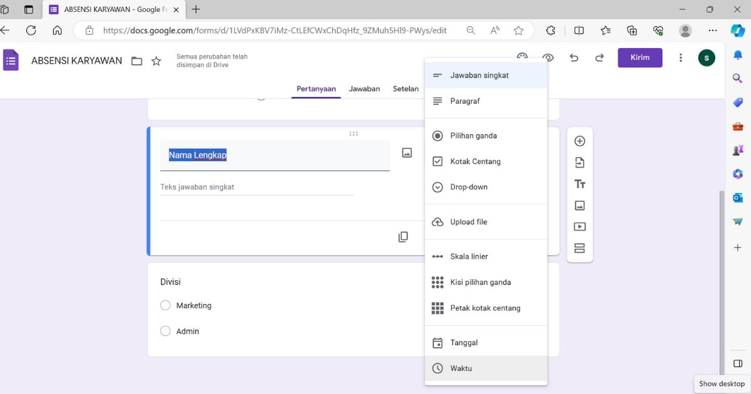Duplicate the Nama Lengkap question
Screen dimensions: 751x394
click(403, 237)
